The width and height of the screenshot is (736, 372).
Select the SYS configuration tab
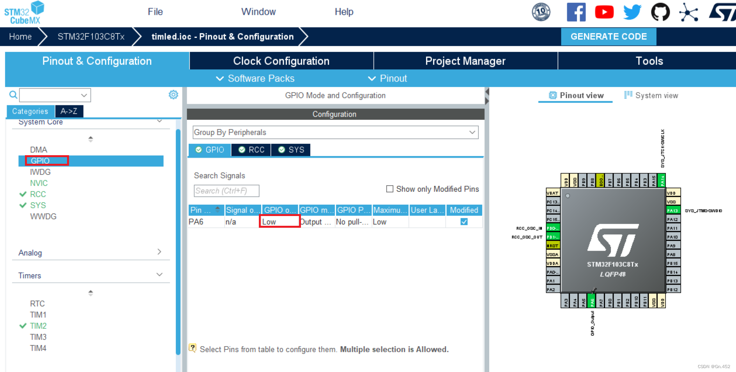point(291,150)
